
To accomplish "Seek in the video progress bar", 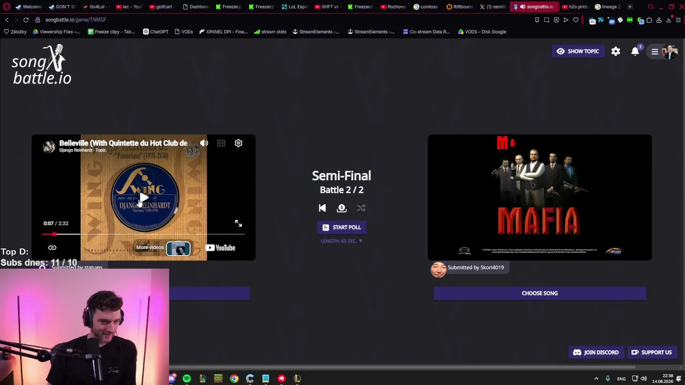I will (143, 234).
